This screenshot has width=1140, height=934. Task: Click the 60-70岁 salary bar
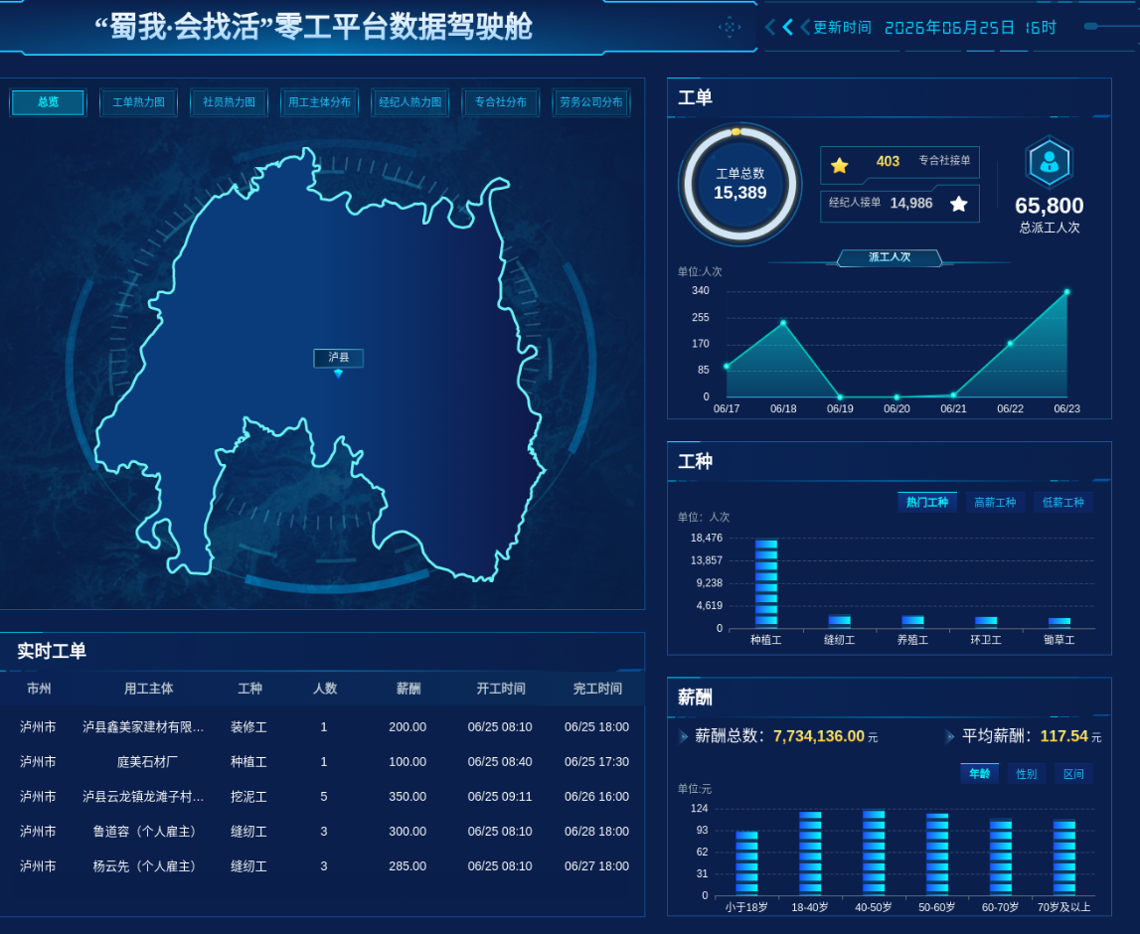click(1001, 856)
